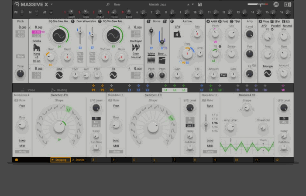
Task: Select the L4 modulator tab
Action: pos(166,90)
